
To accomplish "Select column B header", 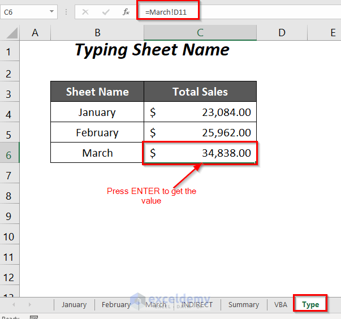I will pos(97,33).
